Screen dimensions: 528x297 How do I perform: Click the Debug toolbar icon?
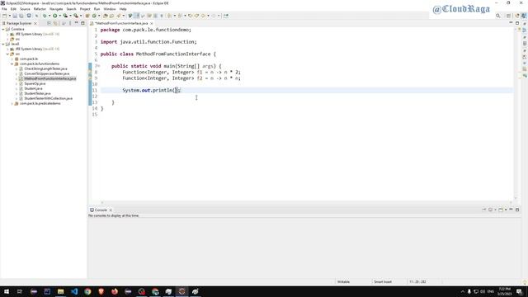45,16
